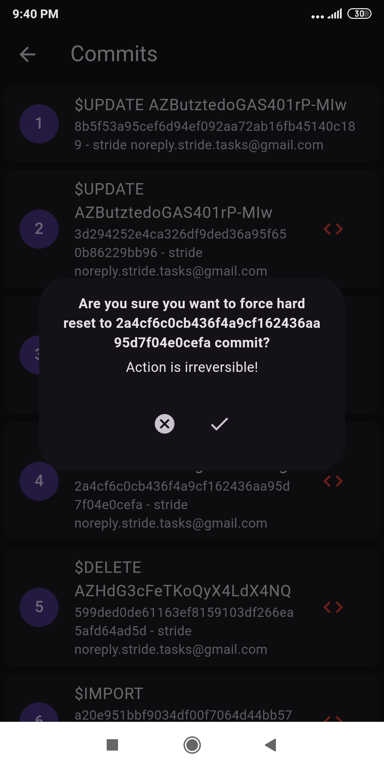
Task: Open recent apps square button
Action: 112,745
